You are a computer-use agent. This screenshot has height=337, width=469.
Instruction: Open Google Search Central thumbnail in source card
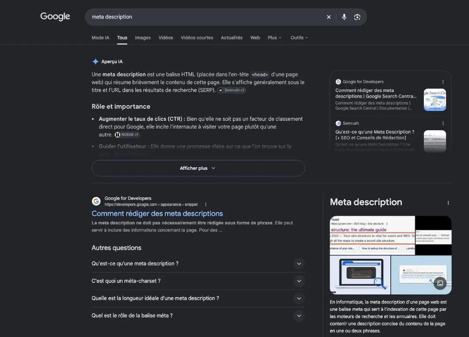click(x=435, y=100)
